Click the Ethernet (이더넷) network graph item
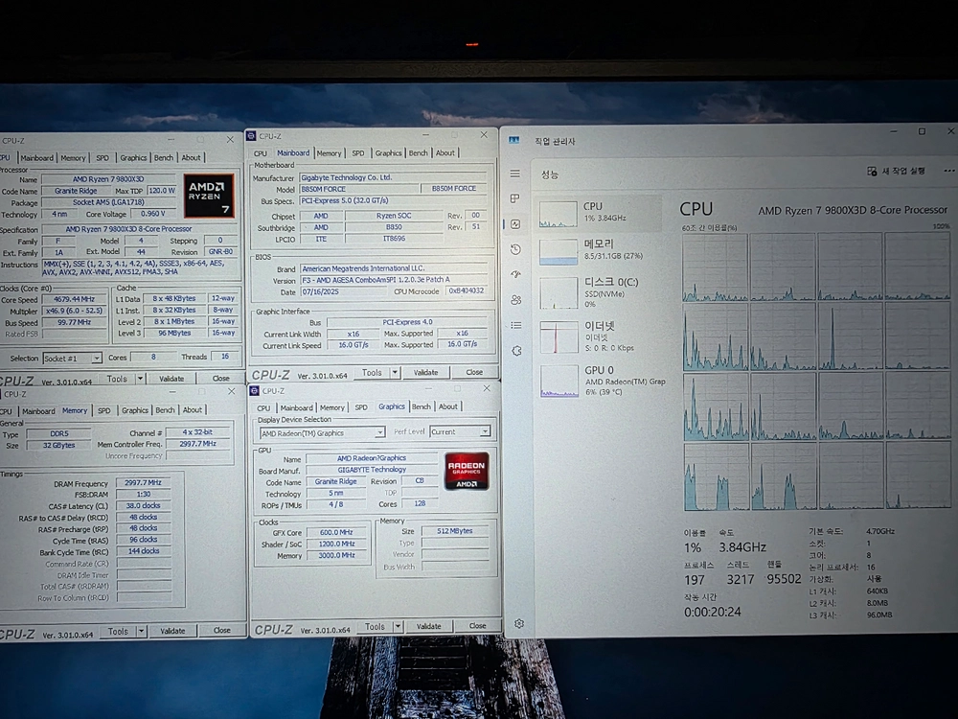Viewport: 958px width, 719px height. click(599, 336)
